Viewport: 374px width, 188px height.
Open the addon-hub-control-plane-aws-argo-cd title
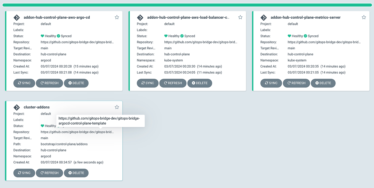(57, 18)
